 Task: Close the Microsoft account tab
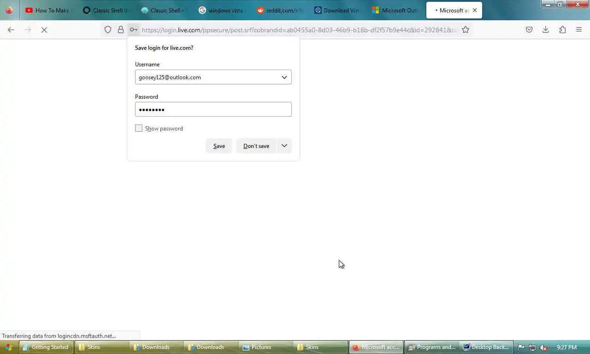(x=475, y=10)
